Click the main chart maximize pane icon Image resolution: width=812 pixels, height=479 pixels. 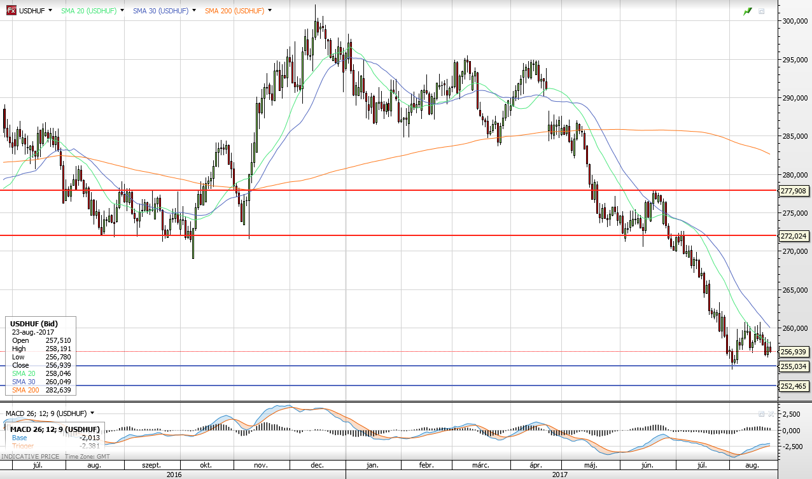point(762,11)
